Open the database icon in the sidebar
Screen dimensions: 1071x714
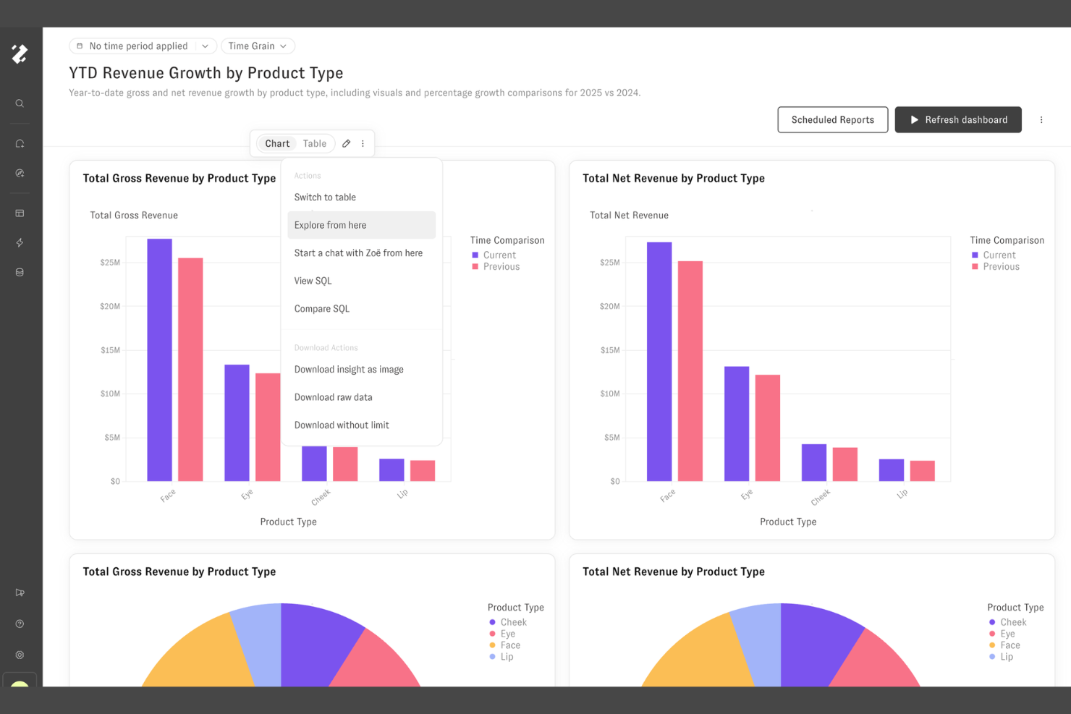click(x=20, y=273)
